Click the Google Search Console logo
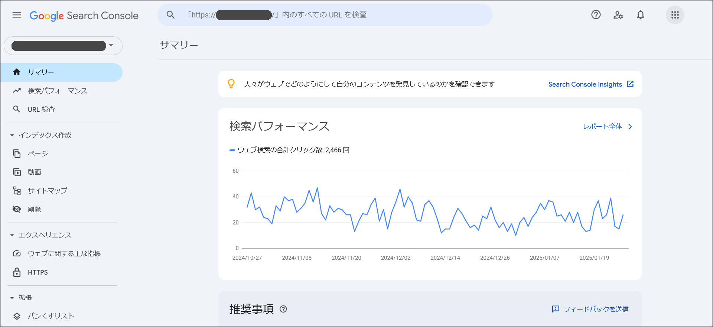This screenshot has width=713, height=327. [x=84, y=16]
